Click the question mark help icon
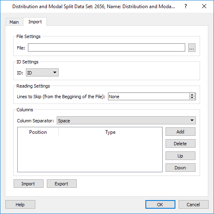Image resolution: width=214 pixels, height=214 pixels. pos(186,6)
